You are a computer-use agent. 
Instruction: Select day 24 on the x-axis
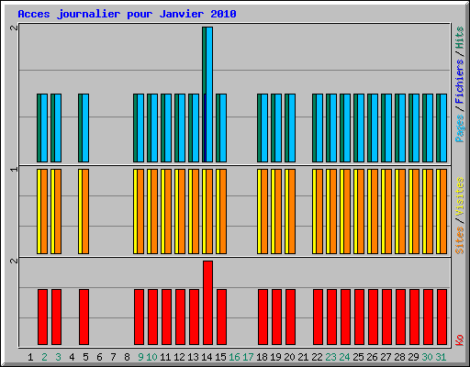click(x=344, y=357)
